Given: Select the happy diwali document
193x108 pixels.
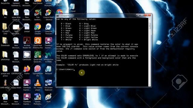Looking at the screenshot, I should (16, 84).
